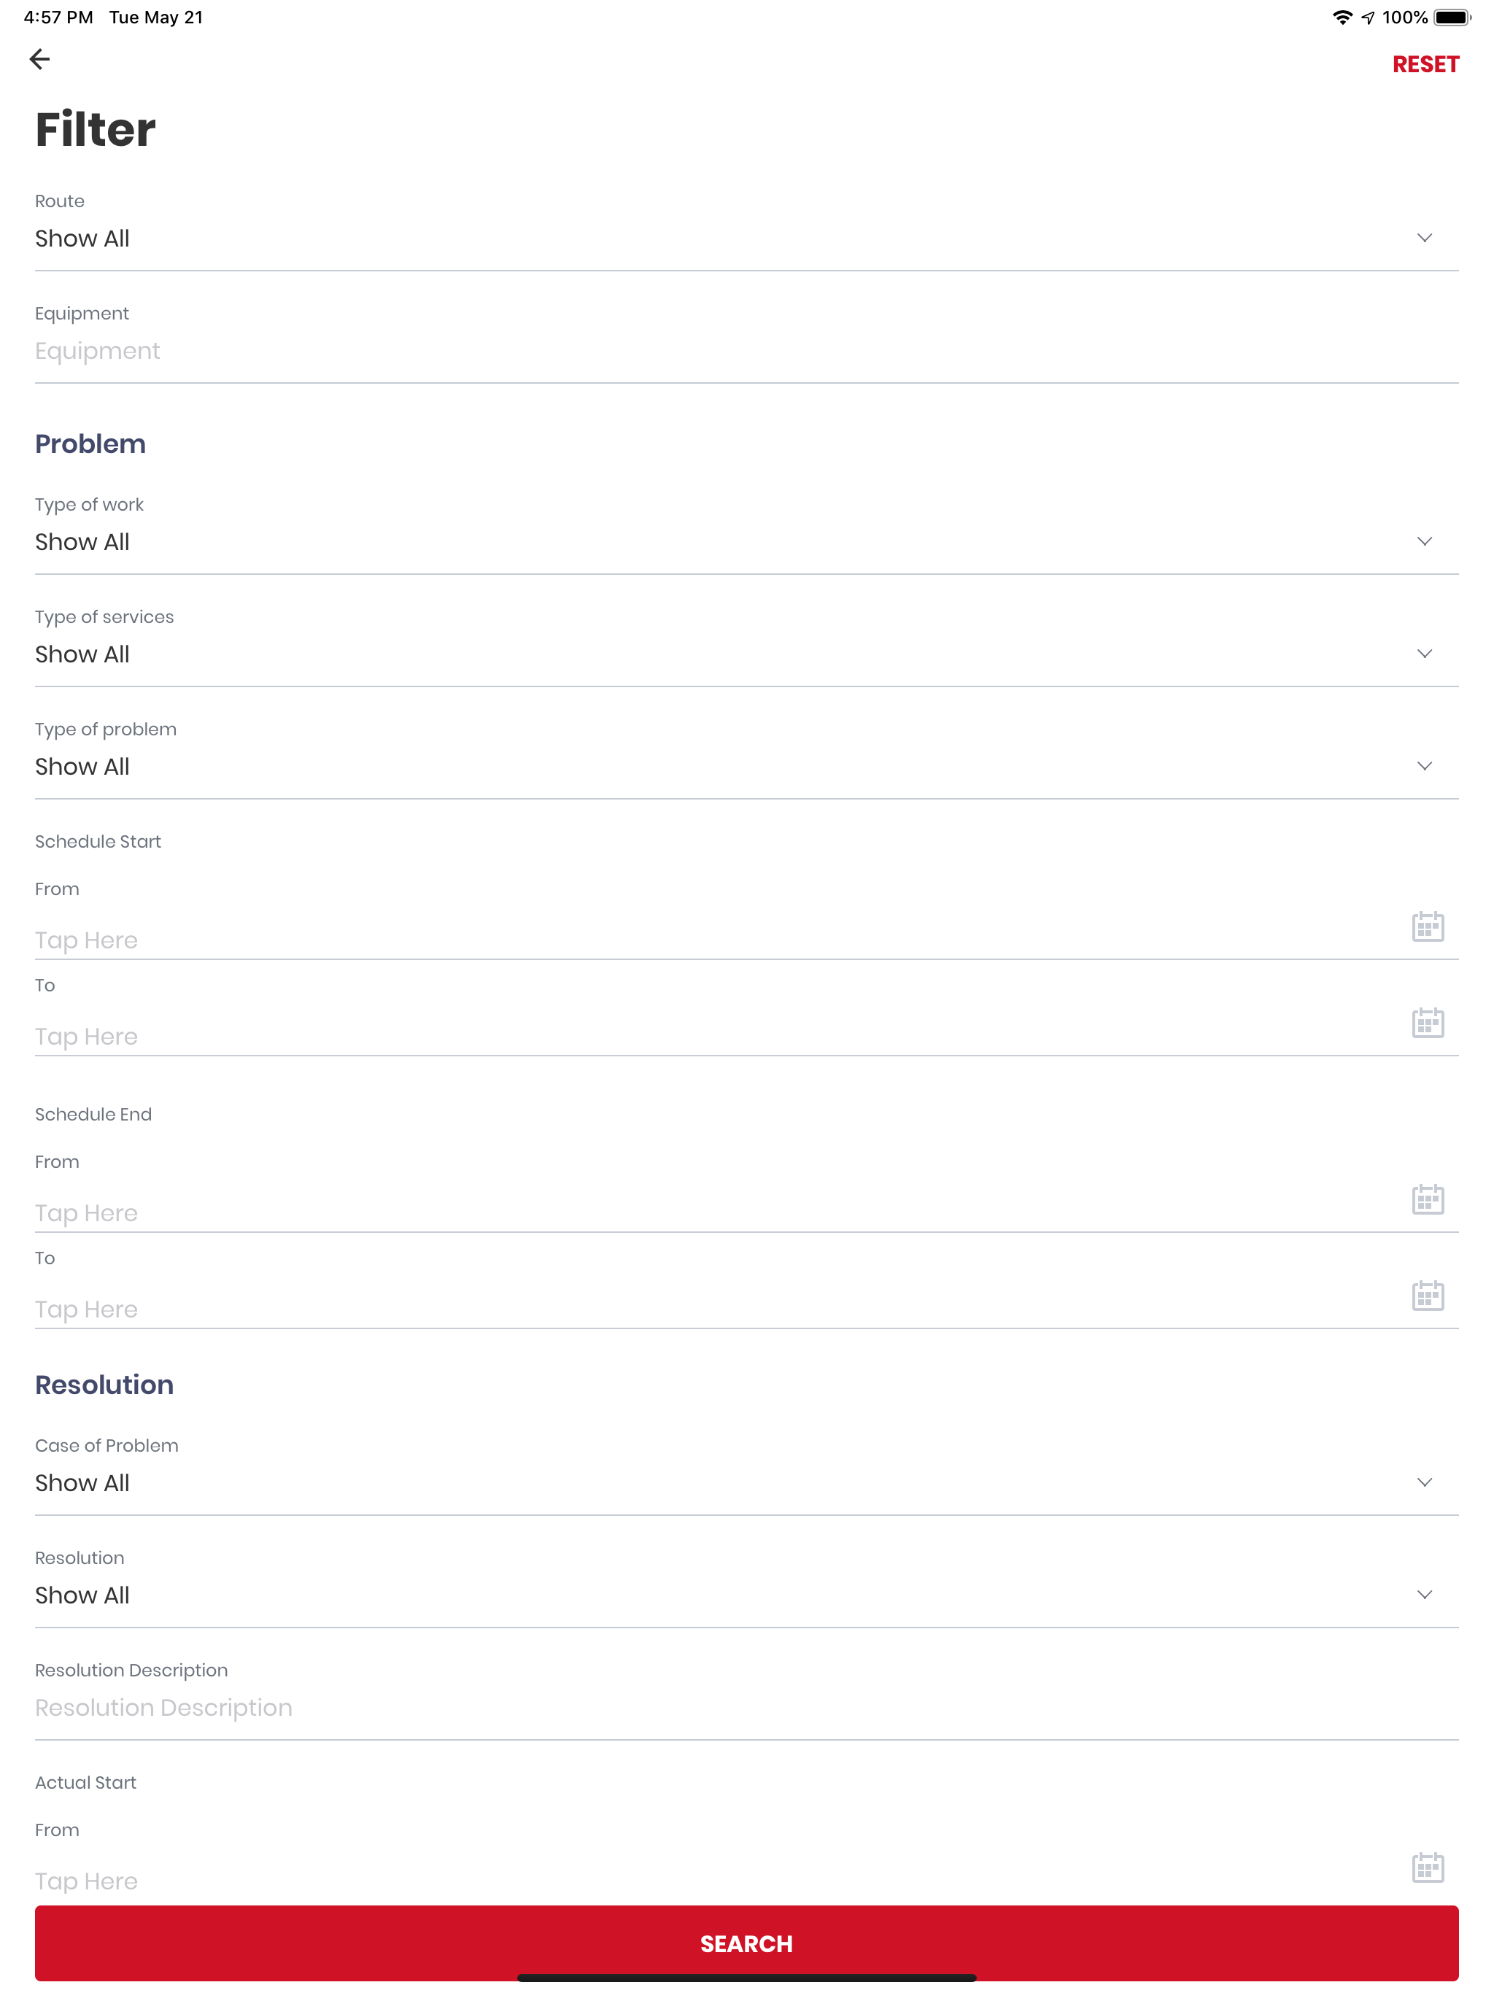The height and width of the screenshot is (1993, 1494).
Task: Open calendar for Schedule End From
Action: pos(1428,1199)
